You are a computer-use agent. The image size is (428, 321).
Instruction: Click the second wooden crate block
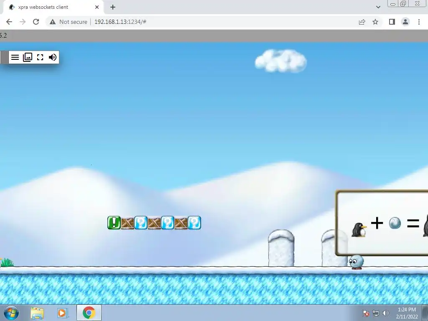click(154, 223)
